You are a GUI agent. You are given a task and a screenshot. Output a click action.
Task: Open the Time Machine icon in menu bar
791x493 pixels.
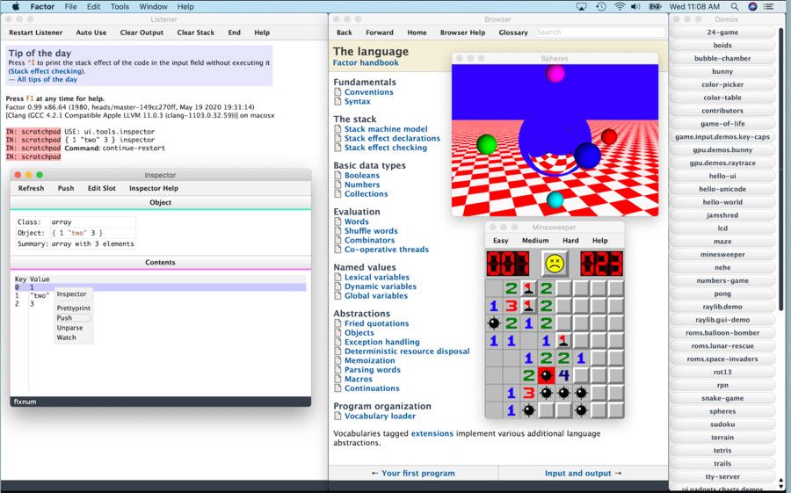[600, 6]
